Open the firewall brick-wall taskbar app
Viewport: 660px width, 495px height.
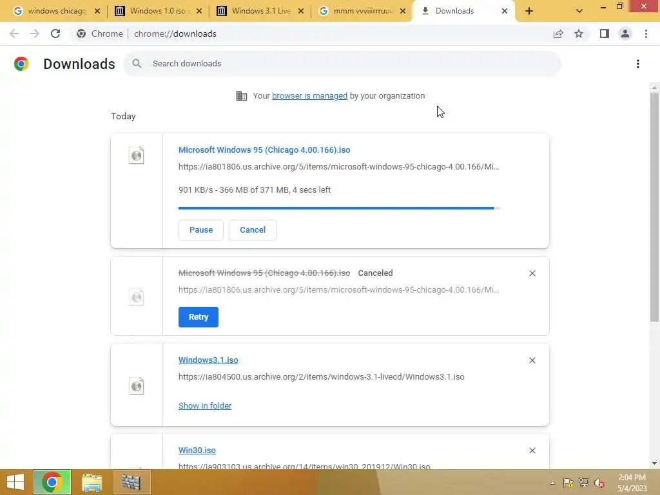point(131,482)
